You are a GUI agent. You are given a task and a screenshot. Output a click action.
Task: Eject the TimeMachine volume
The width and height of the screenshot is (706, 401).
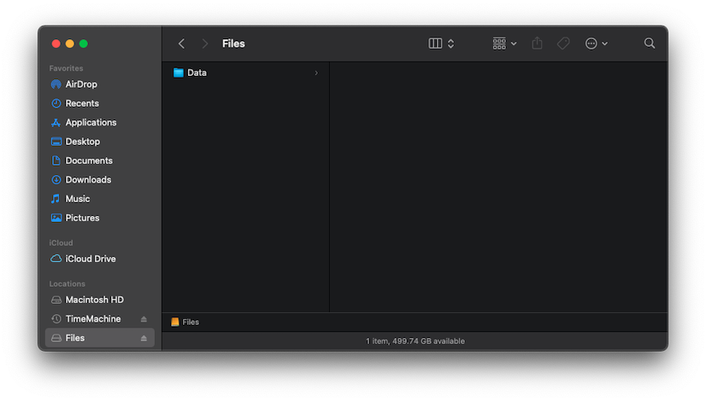[x=144, y=319]
